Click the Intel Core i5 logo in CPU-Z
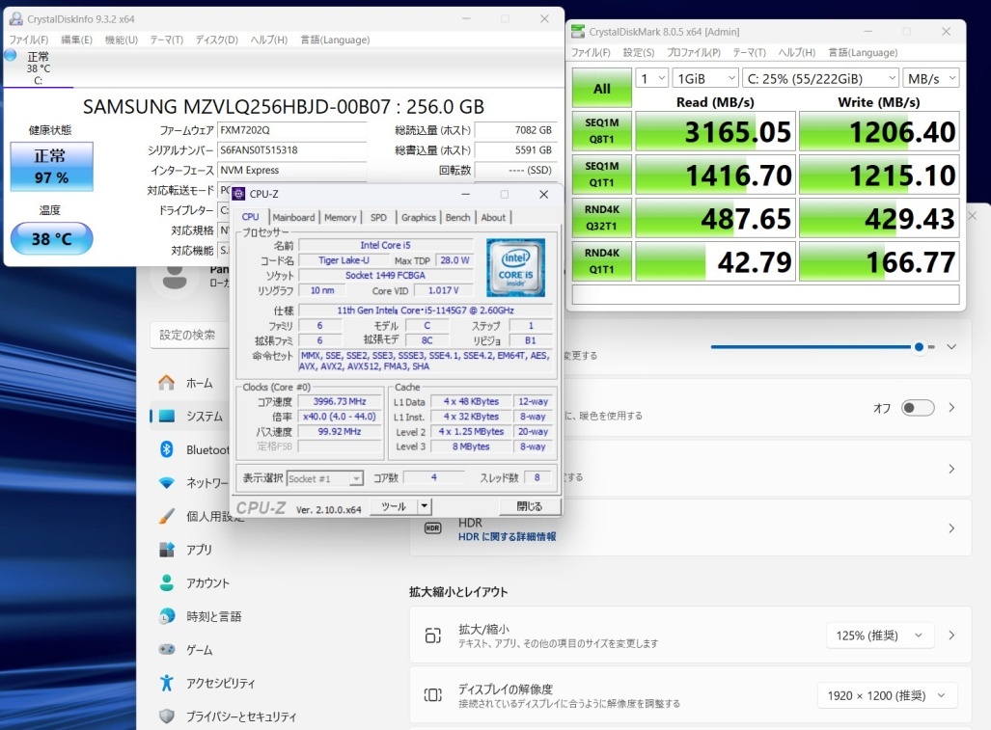The width and height of the screenshot is (991, 730). (515, 267)
